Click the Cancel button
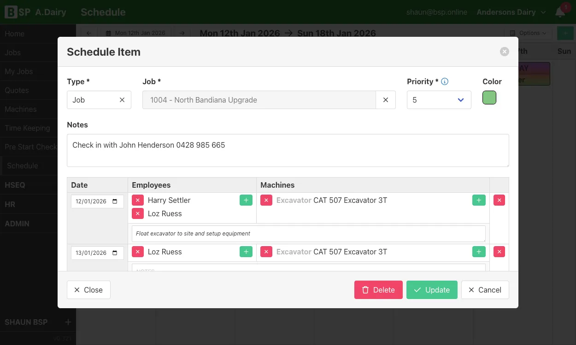 [x=485, y=290]
